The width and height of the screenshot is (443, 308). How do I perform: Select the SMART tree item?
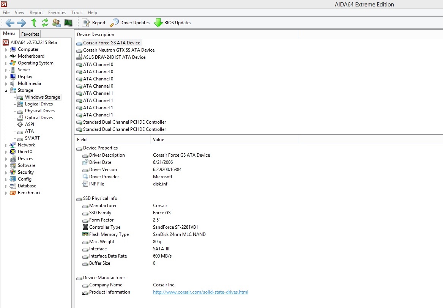coord(33,138)
